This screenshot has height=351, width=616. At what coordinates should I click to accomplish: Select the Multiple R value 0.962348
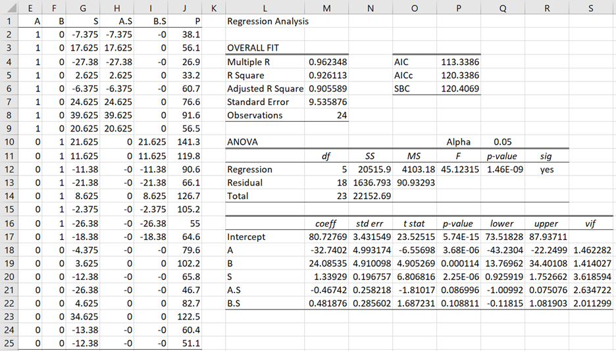(x=328, y=62)
